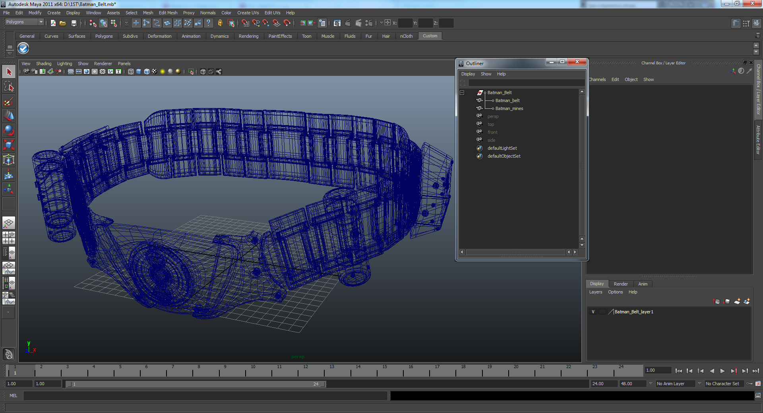Select the Universal Manipulator tool
Image resolution: width=763 pixels, height=413 pixels.
[9, 160]
